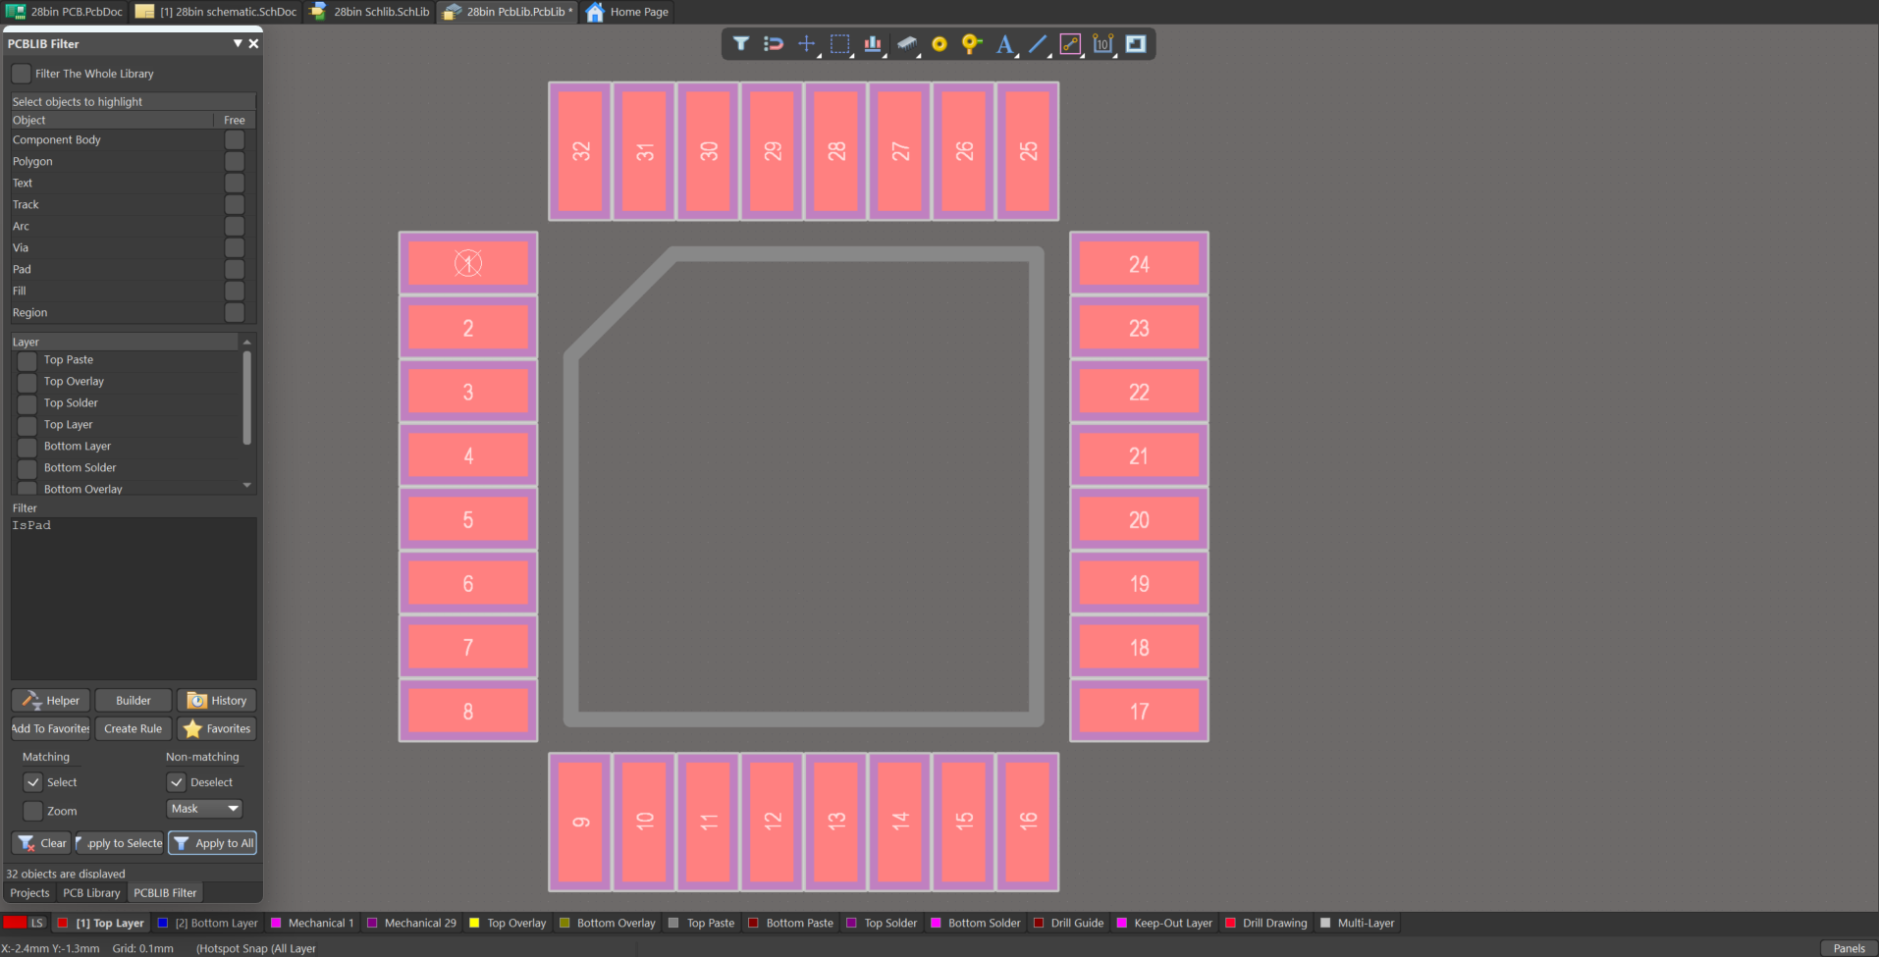Enable Filter The Whole Library checkbox
This screenshot has width=1879, height=957.
point(22,74)
